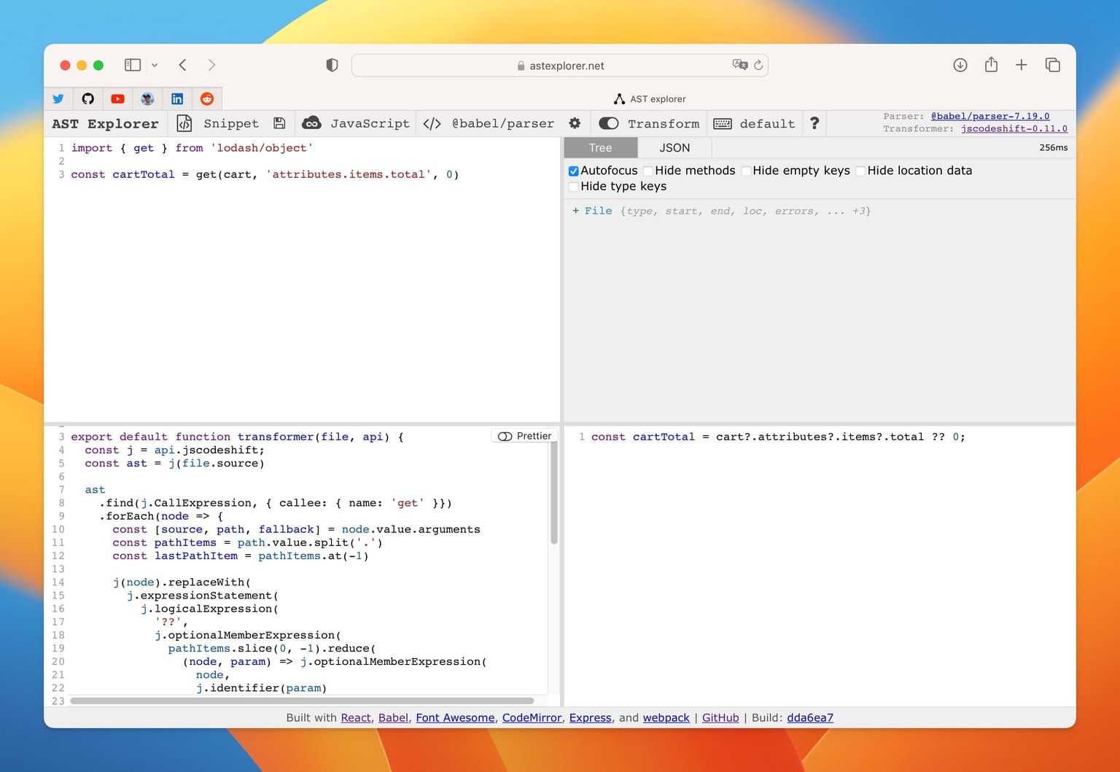Switch to the JSON tab
Screen dimensions: 1120x772
pos(674,147)
